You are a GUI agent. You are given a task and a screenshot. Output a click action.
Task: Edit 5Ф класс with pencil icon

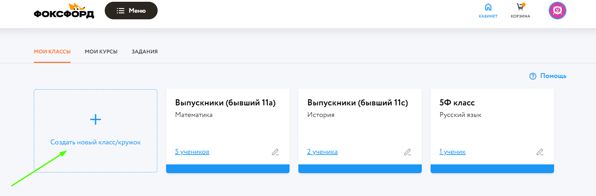point(540,152)
